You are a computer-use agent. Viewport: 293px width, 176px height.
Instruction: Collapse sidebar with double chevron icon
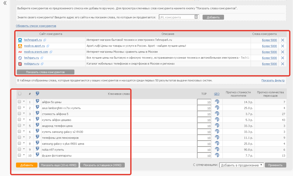pos(5,3)
